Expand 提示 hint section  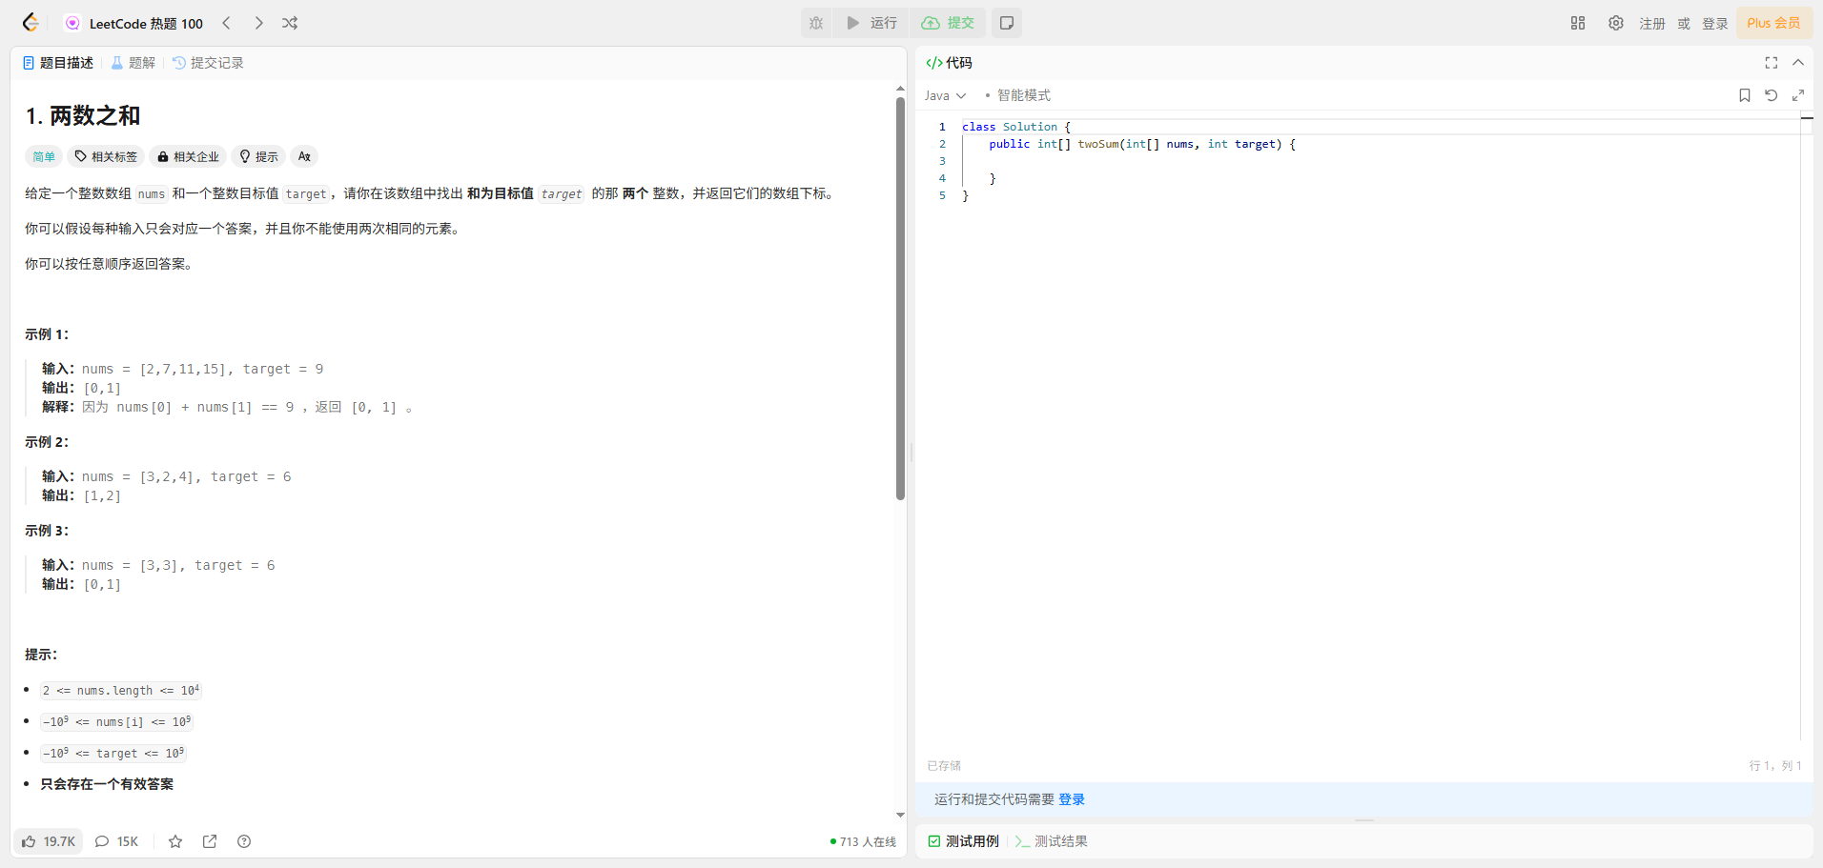(x=258, y=156)
